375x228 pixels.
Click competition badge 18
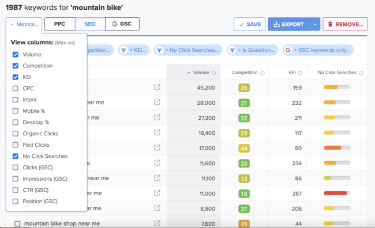[244, 193]
